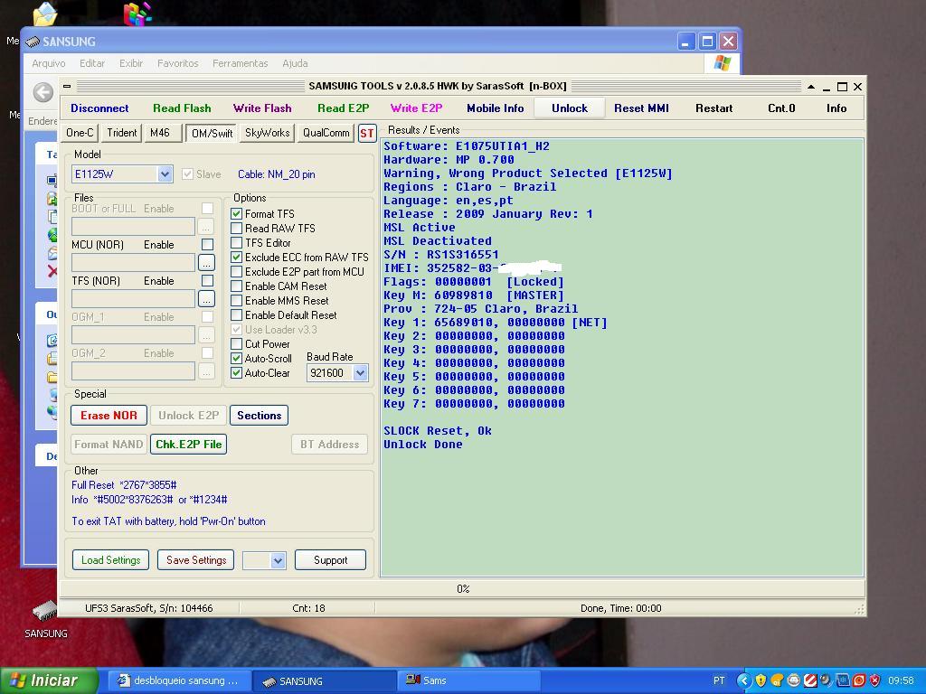926x694 pixels.
Task: Roll up Samsung Tools window with up arrow
Action: (811, 87)
